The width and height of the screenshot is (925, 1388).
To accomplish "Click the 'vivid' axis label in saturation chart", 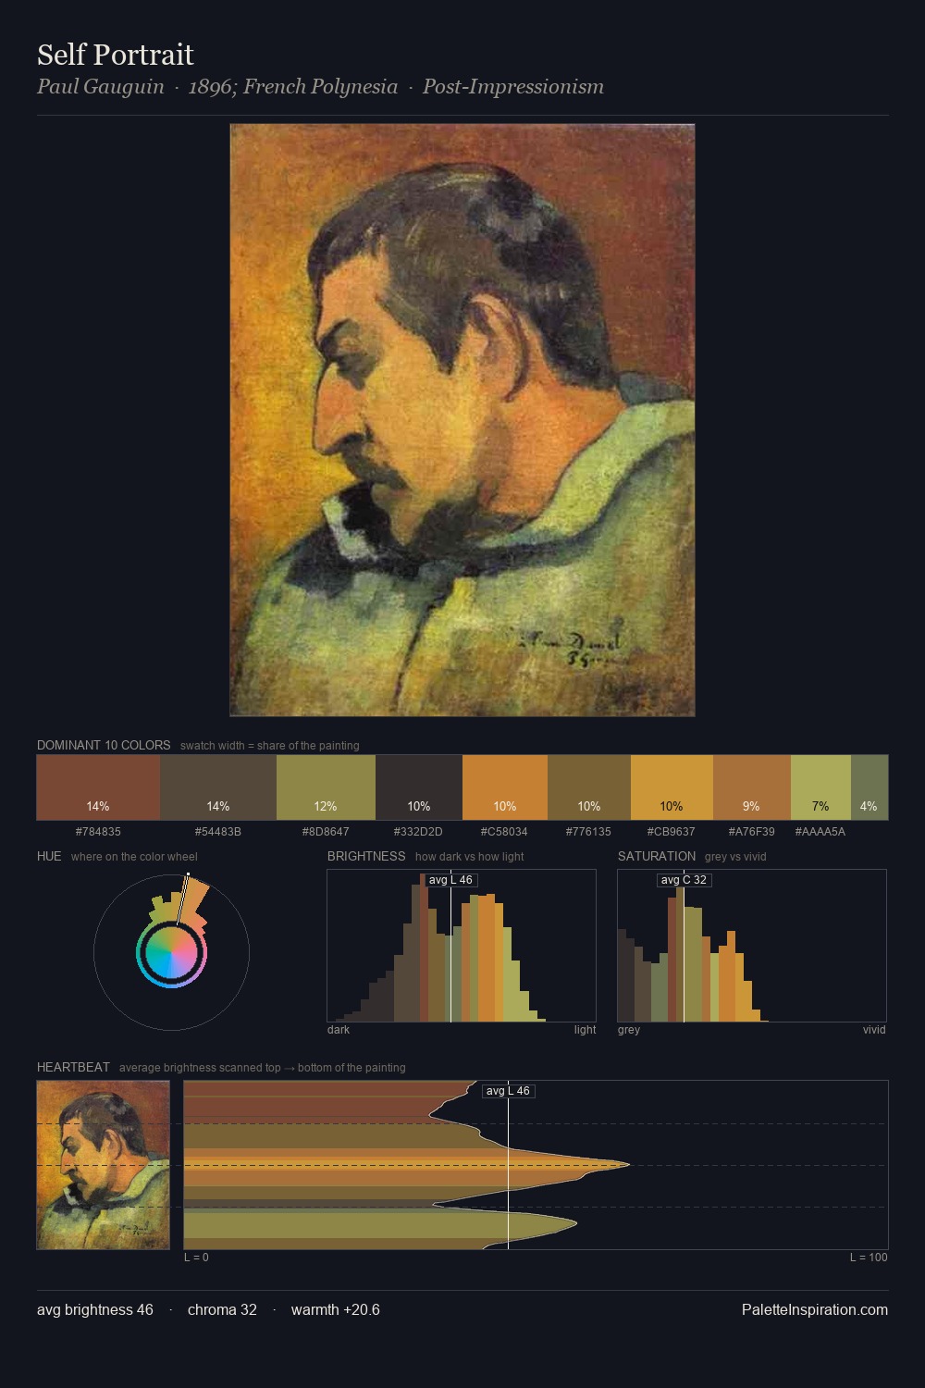I will coord(874,1030).
